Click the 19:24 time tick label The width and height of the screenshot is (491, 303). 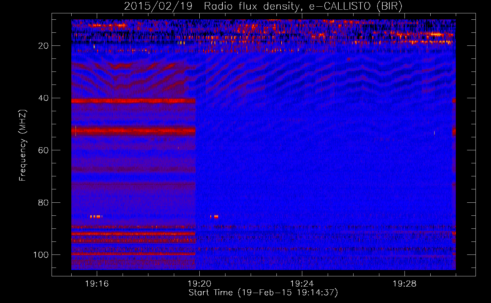(302, 284)
